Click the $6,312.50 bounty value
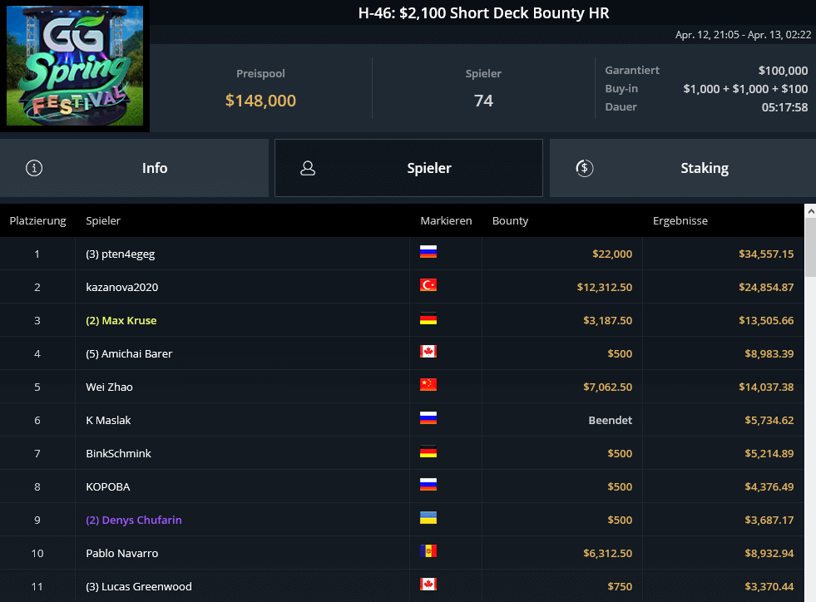The height and width of the screenshot is (602, 816). pyautogui.click(x=608, y=554)
